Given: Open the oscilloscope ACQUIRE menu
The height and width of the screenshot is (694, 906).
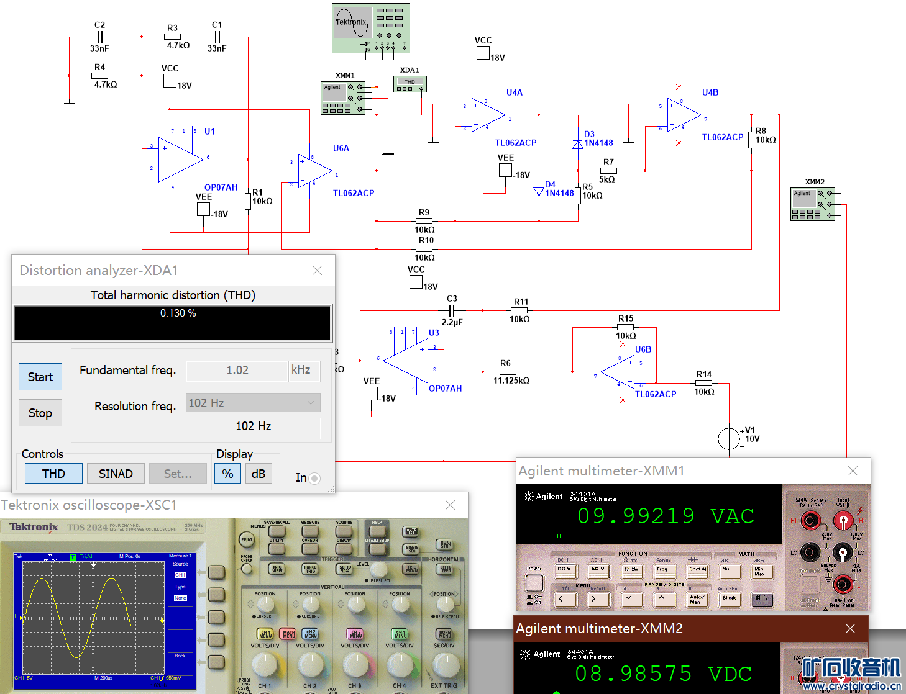Looking at the screenshot, I should [344, 530].
